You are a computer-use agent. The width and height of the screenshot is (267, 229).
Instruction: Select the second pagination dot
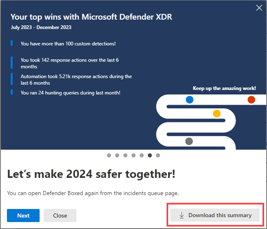coord(117,155)
